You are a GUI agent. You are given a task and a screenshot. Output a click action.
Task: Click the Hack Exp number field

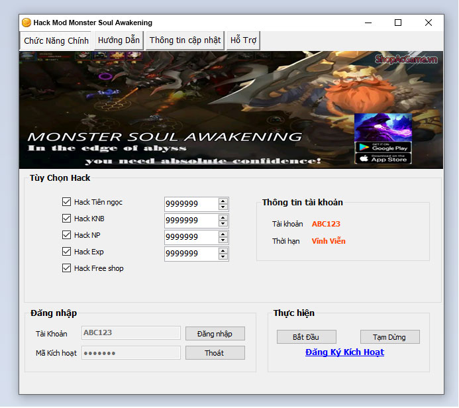click(191, 254)
